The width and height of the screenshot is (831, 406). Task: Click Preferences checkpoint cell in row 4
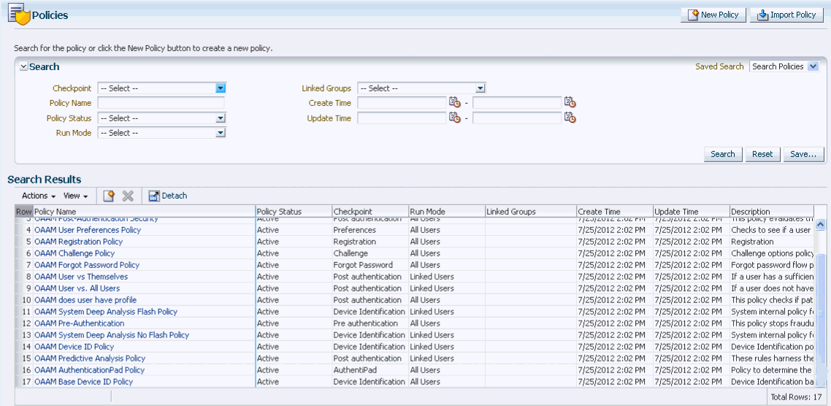coord(370,230)
